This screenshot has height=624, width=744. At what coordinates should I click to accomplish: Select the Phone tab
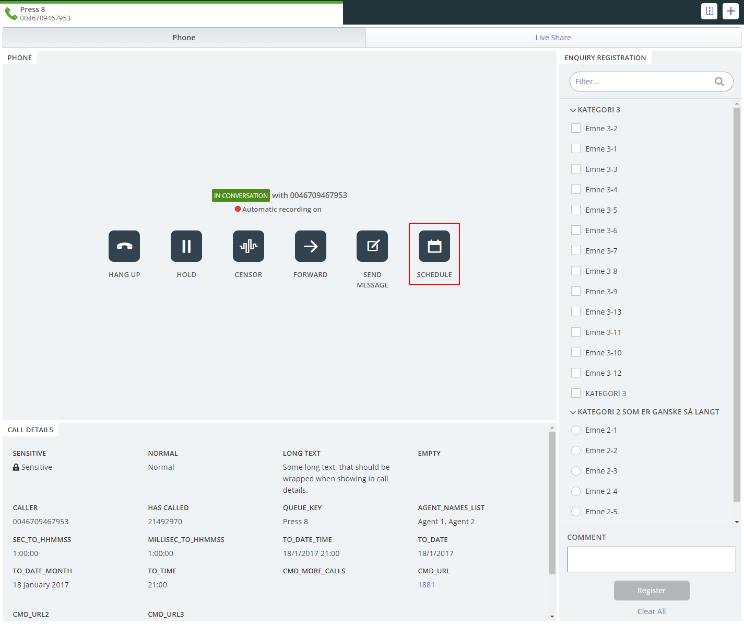tap(184, 38)
